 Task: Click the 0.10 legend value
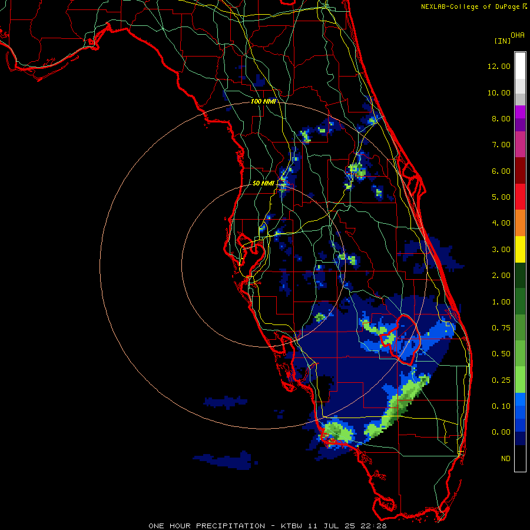[501, 406]
